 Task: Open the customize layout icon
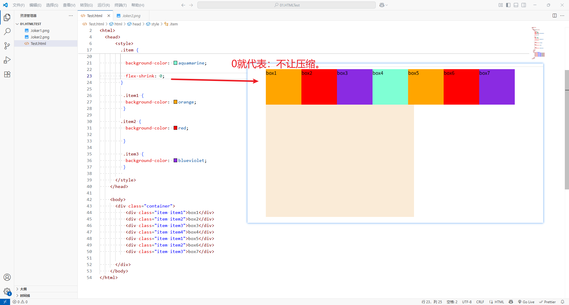[501, 5]
